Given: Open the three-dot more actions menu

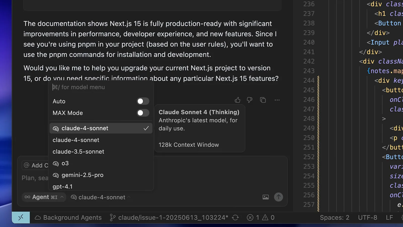Looking at the screenshot, I should pos(277,100).
